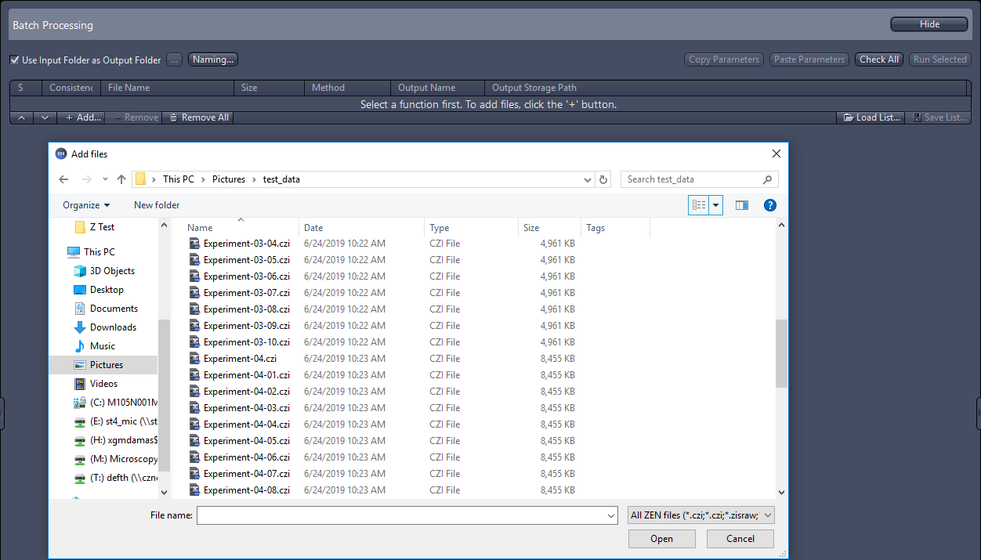Move row up with the up arrow
Image resolution: width=981 pixels, height=560 pixels.
click(x=21, y=117)
